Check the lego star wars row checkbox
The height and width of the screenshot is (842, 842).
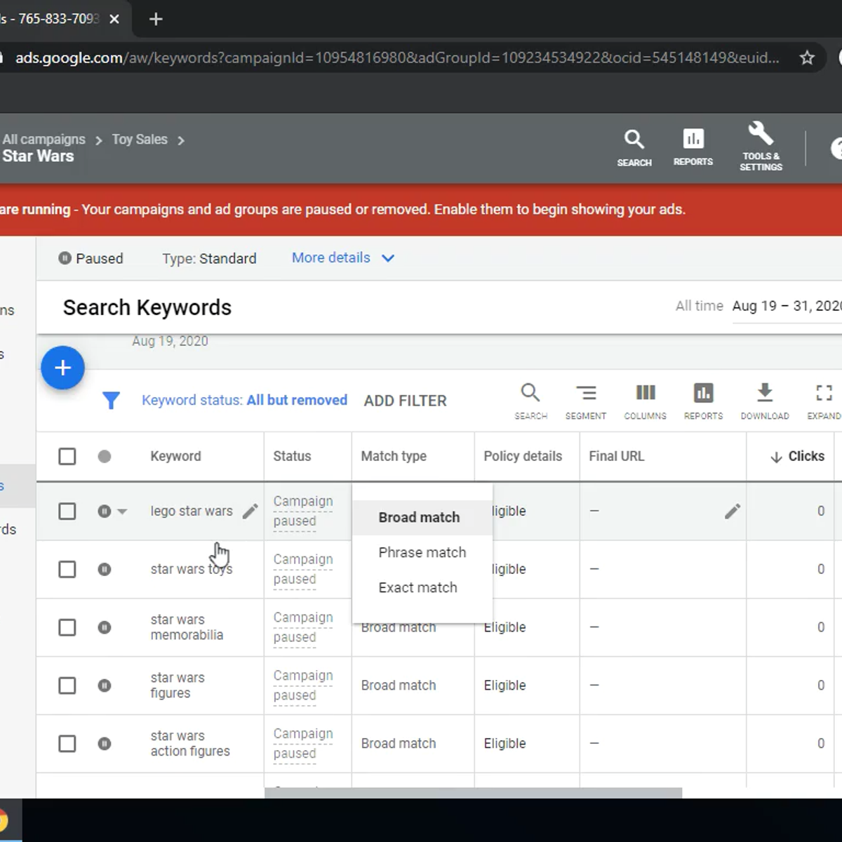67,512
